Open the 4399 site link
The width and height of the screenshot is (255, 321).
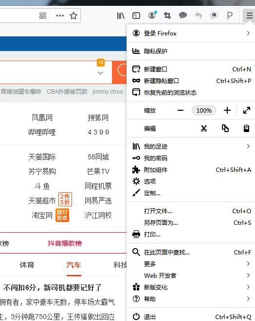[x=98, y=132]
